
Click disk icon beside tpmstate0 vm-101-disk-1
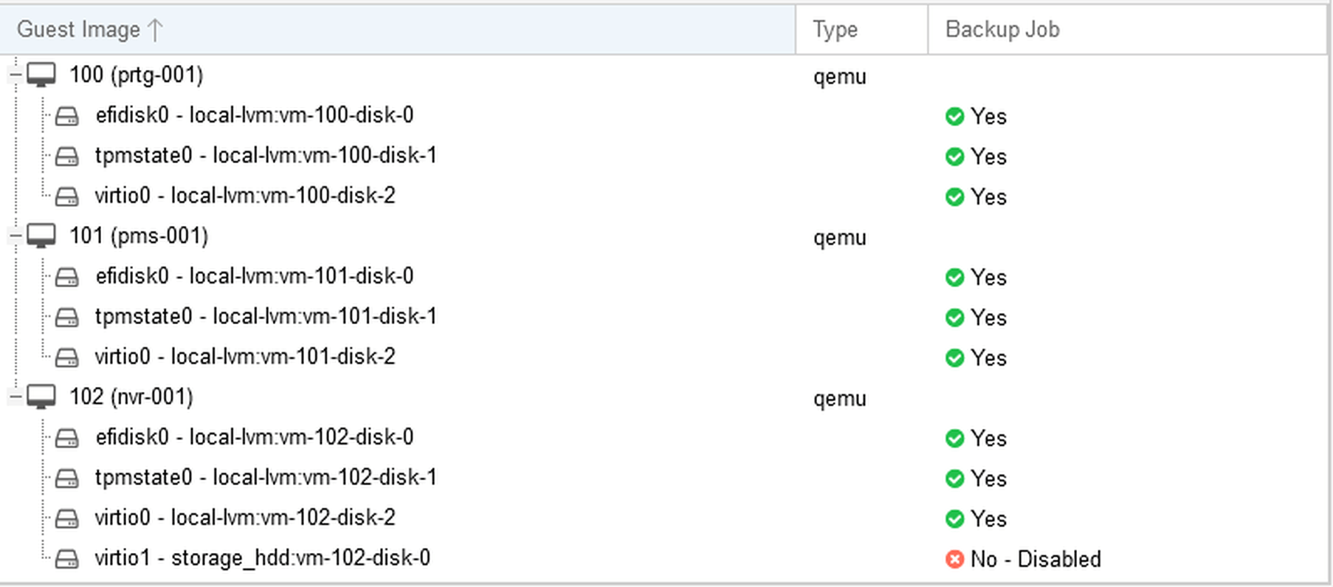[67, 317]
